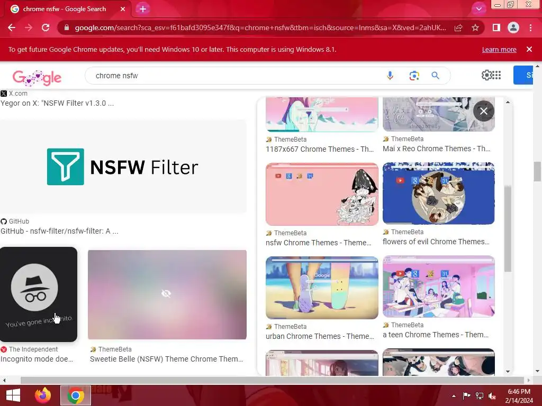The image size is (542, 406).
Task: Show hidden system tray icons
Action: [454, 396]
